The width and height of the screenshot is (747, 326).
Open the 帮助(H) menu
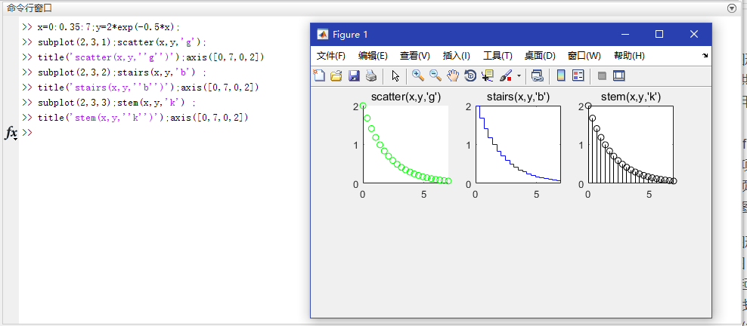click(629, 56)
